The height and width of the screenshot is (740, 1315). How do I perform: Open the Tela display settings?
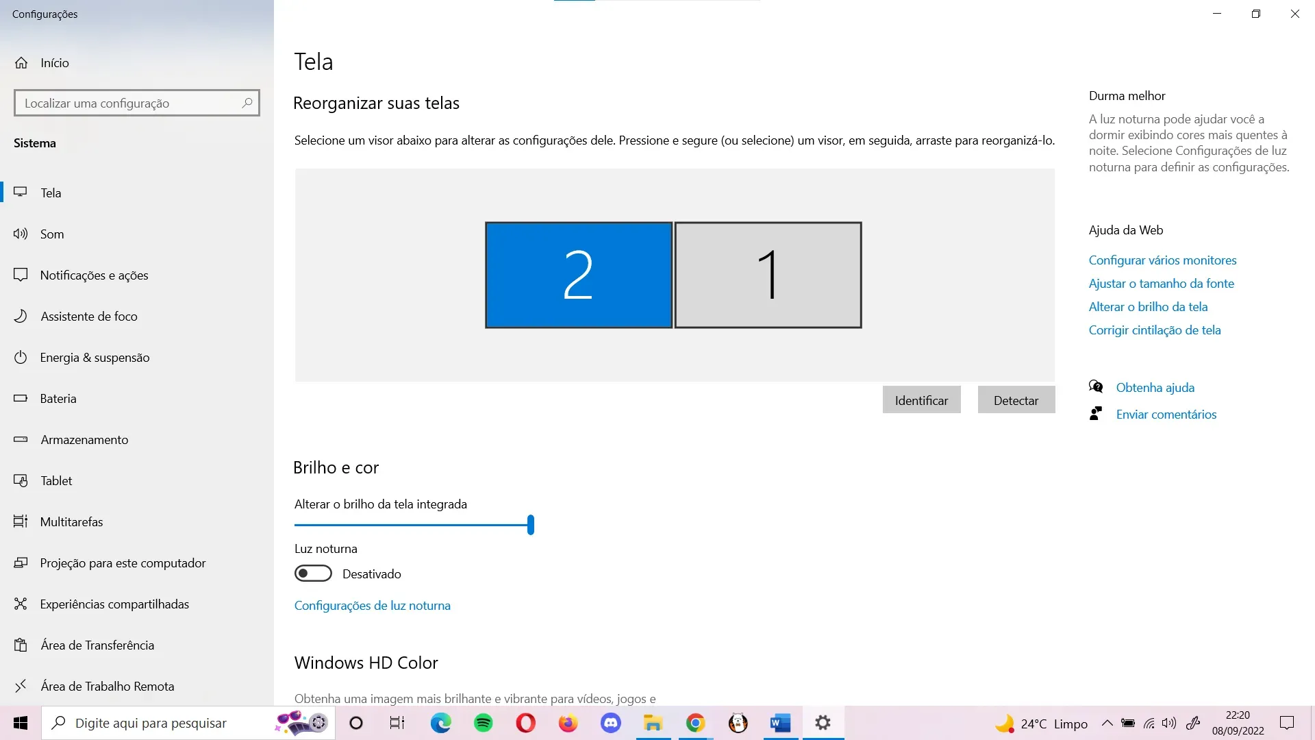coord(137,193)
